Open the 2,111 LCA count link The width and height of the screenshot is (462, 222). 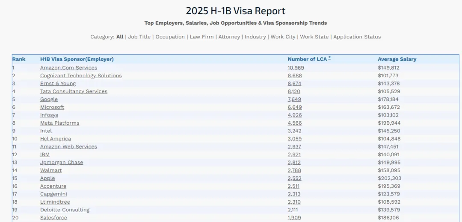(293, 210)
